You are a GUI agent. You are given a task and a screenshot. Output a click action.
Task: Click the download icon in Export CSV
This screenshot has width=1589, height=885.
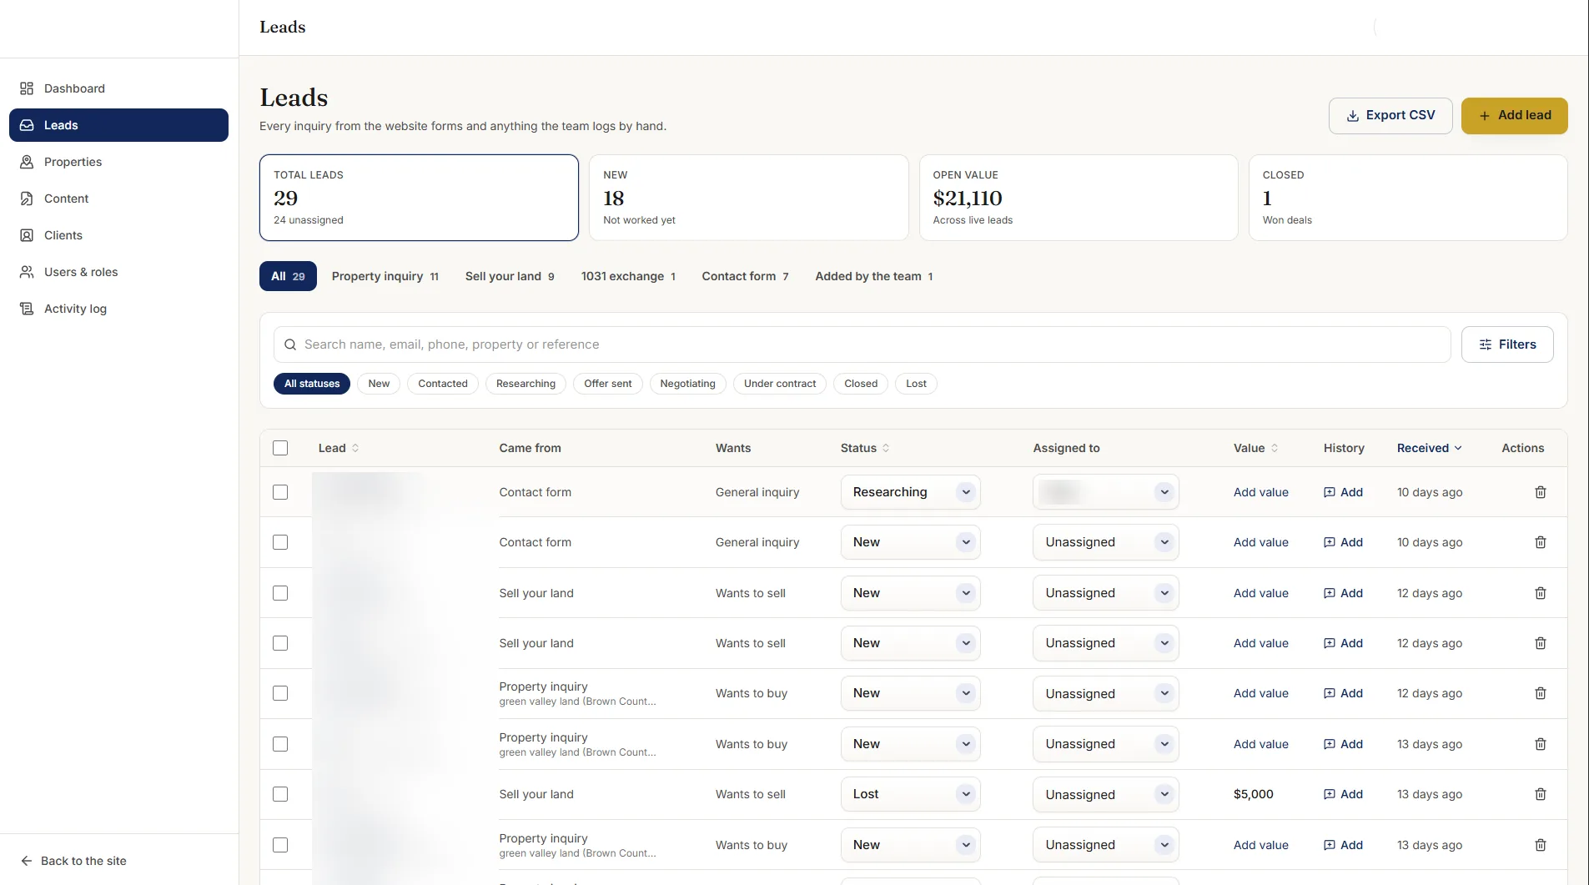coord(1353,116)
